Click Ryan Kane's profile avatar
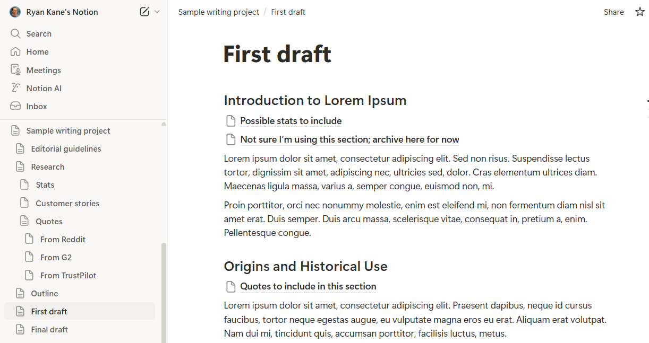 [15, 12]
